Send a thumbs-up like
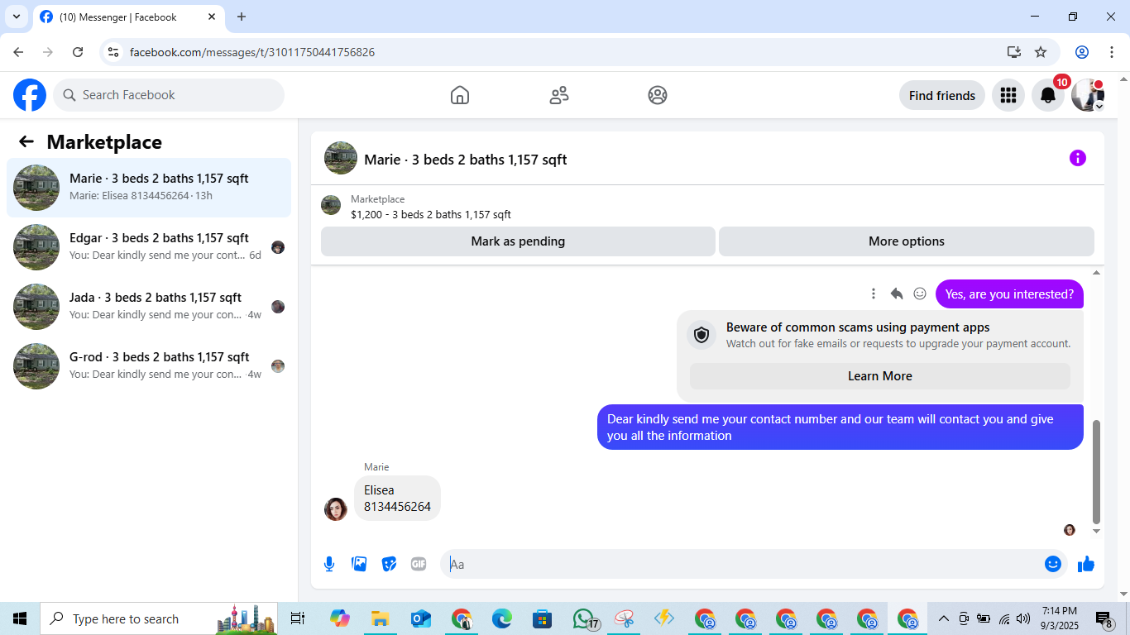The image size is (1130, 635). tap(1086, 564)
